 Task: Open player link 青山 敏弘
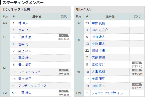tap(25, 65)
